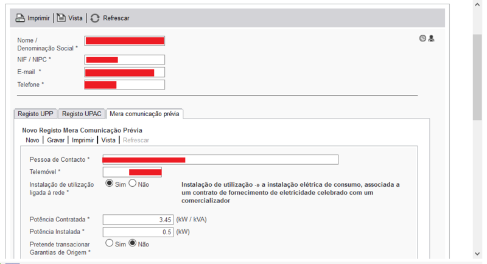This screenshot has height=264, width=487.
Task: Click the NIF / NIPC input field
Action: 125,60
